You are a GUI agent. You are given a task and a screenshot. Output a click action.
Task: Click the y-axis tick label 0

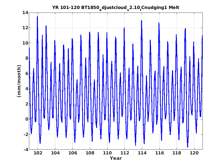point(27,119)
